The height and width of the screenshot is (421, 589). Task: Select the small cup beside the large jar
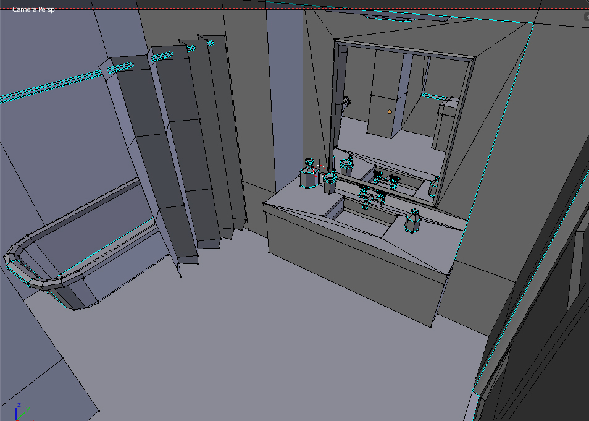[x=330, y=182]
